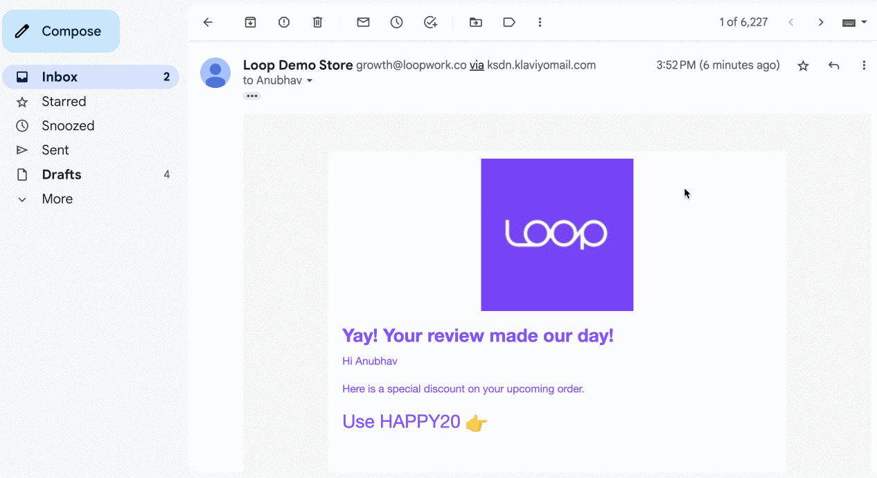The height and width of the screenshot is (478, 877).
Task: Open message More options menu
Action: (864, 66)
